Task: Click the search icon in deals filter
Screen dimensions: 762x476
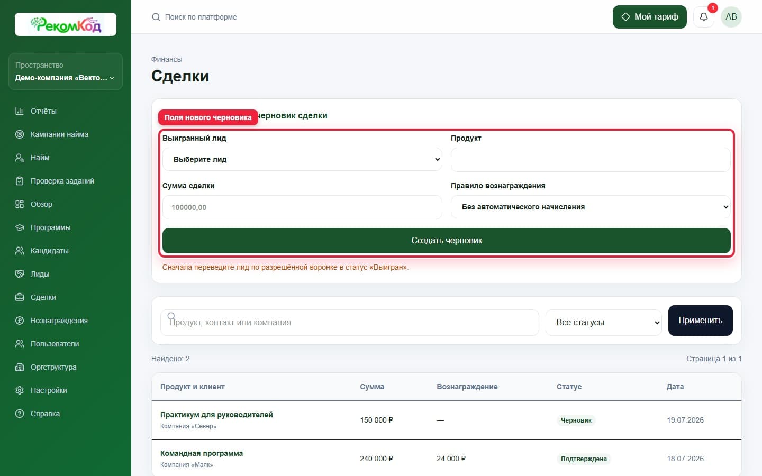Action: pos(171,316)
